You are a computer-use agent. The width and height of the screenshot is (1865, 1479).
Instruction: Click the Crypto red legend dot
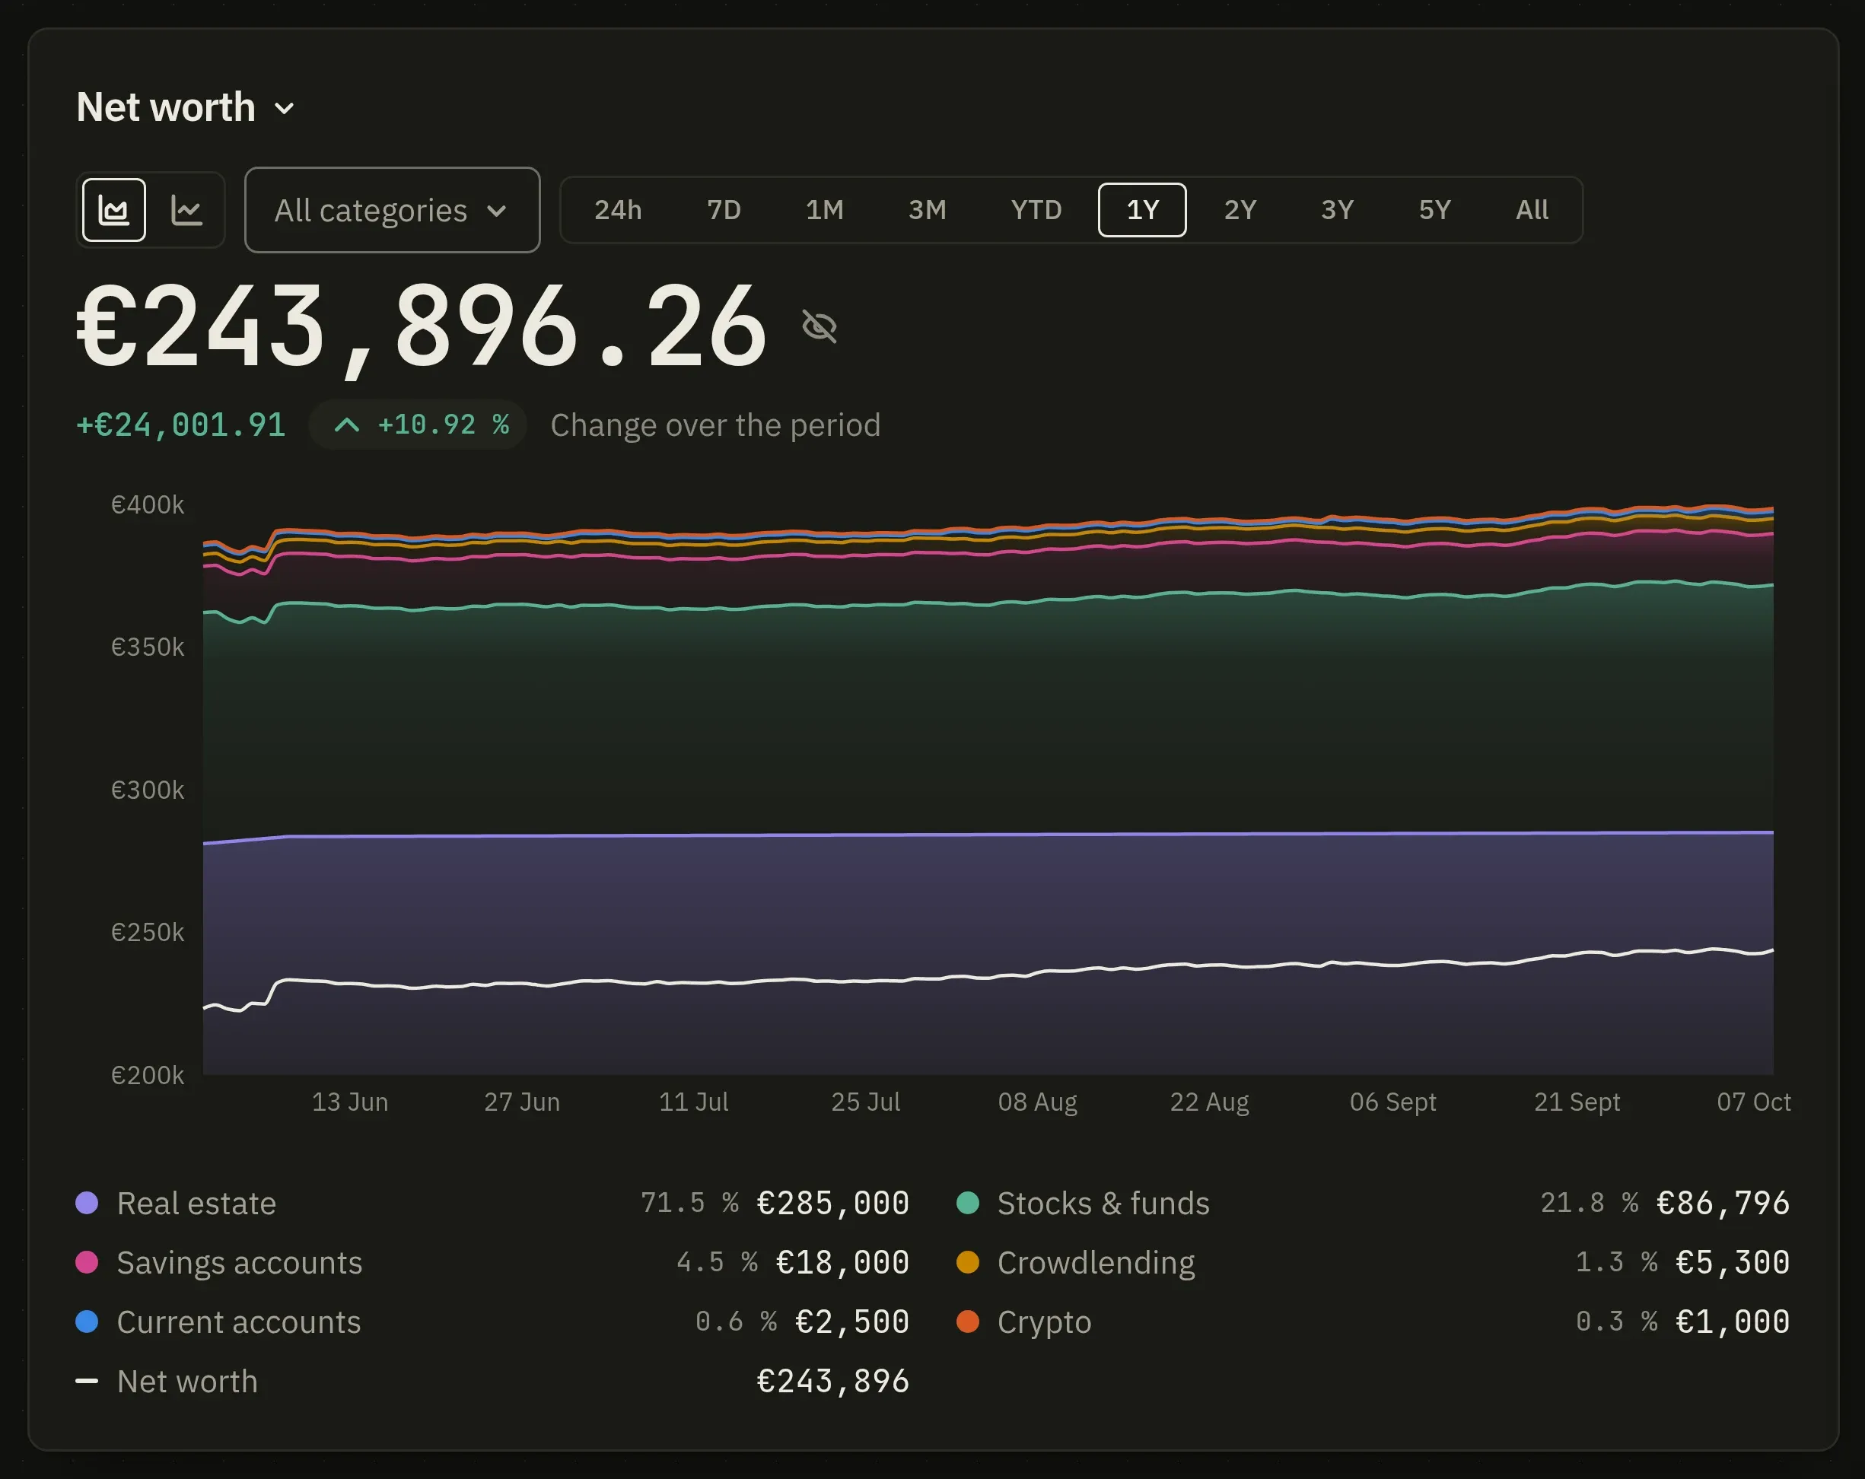tap(968, 1322)
